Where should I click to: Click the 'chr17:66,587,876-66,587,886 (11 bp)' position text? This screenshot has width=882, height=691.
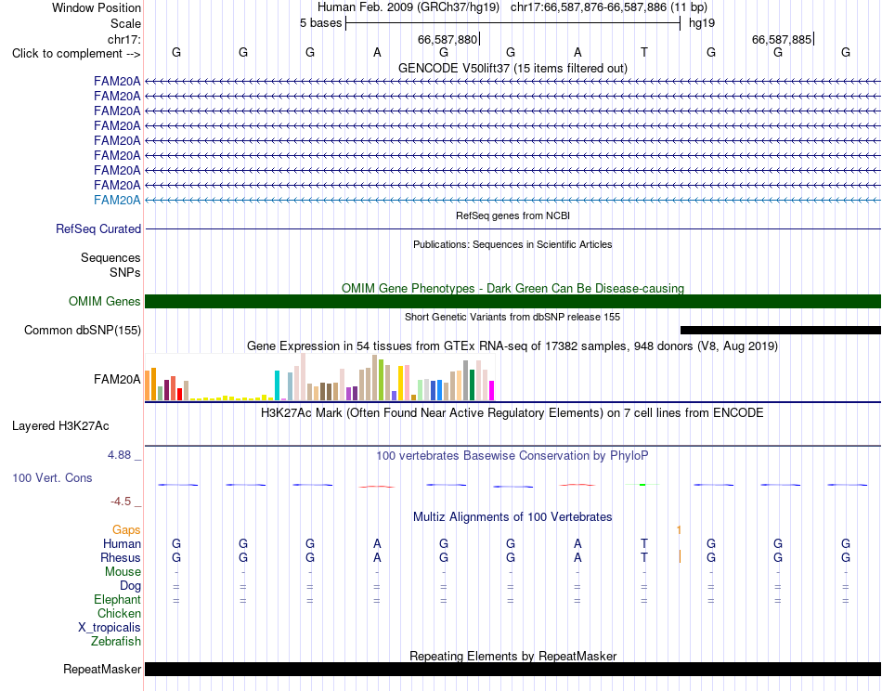[609, 7]
